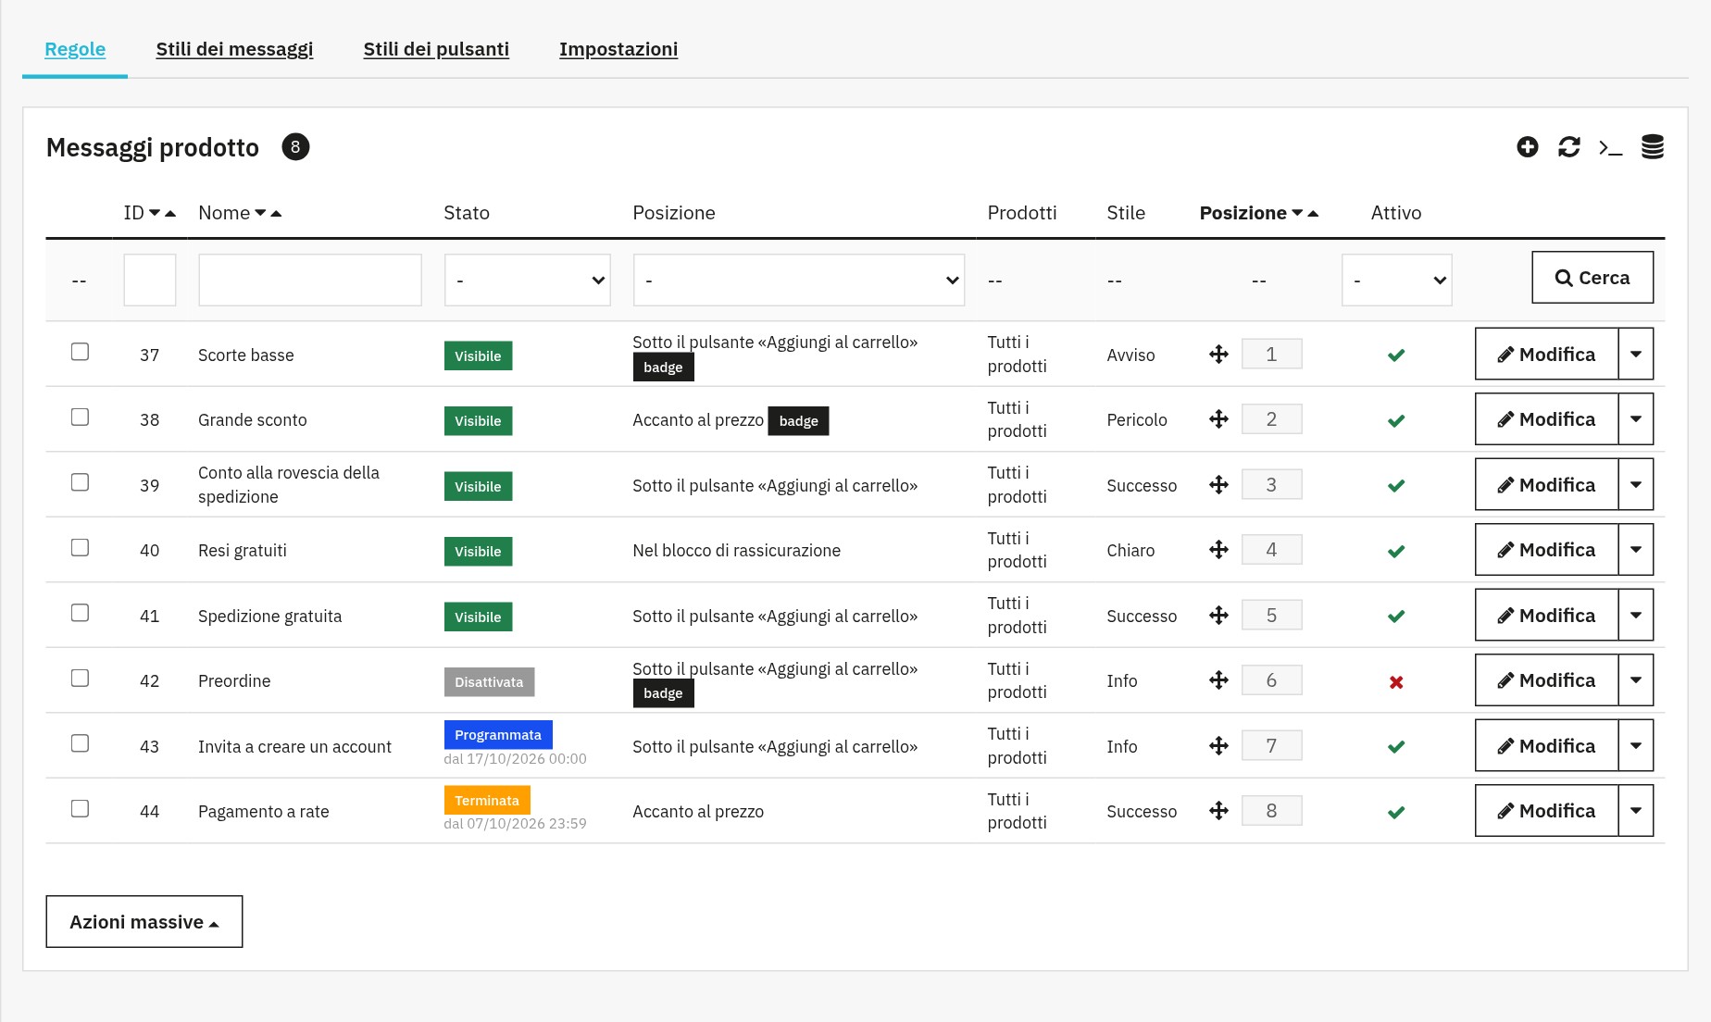Click Modifica for Invita a creare un account
1711x1022 pixels.
[x=1546, y=746]
